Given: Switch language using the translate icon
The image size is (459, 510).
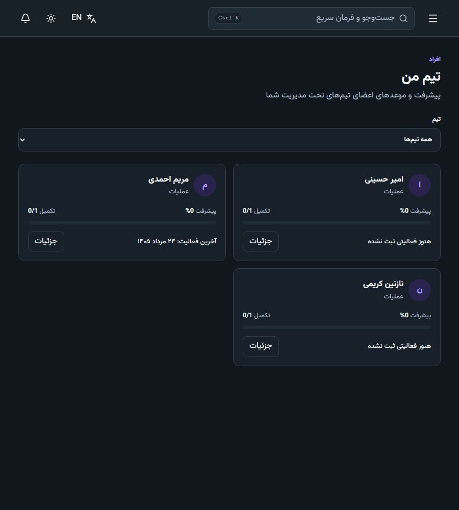Looking at the screenshot, I should pos(91,18).
